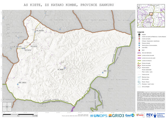167x118 pixels.
Task: Click the distance scale bar
Action: (x=20, y=114)
